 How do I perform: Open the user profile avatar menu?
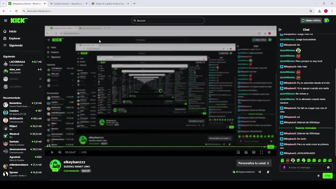(x=326, y=20)
